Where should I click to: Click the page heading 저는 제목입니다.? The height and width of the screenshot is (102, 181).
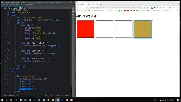[x=87, y=16]
